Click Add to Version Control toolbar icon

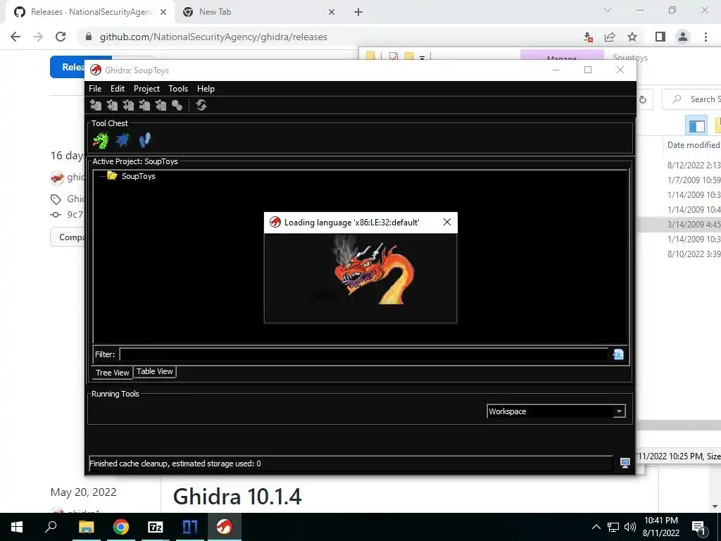point(96,106)
